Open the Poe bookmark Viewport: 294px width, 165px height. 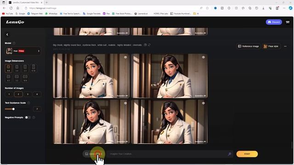coord(106,14)
